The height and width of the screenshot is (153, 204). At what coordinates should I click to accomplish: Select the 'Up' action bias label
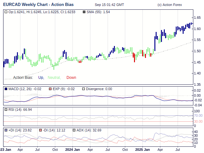click(x=41, y=78)
